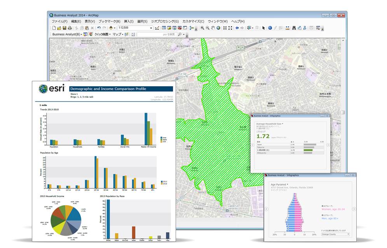This screenshot has width=387, height=248.
Task: Open the ヘルプ(H) menu
Action: (x=238, y=21)
